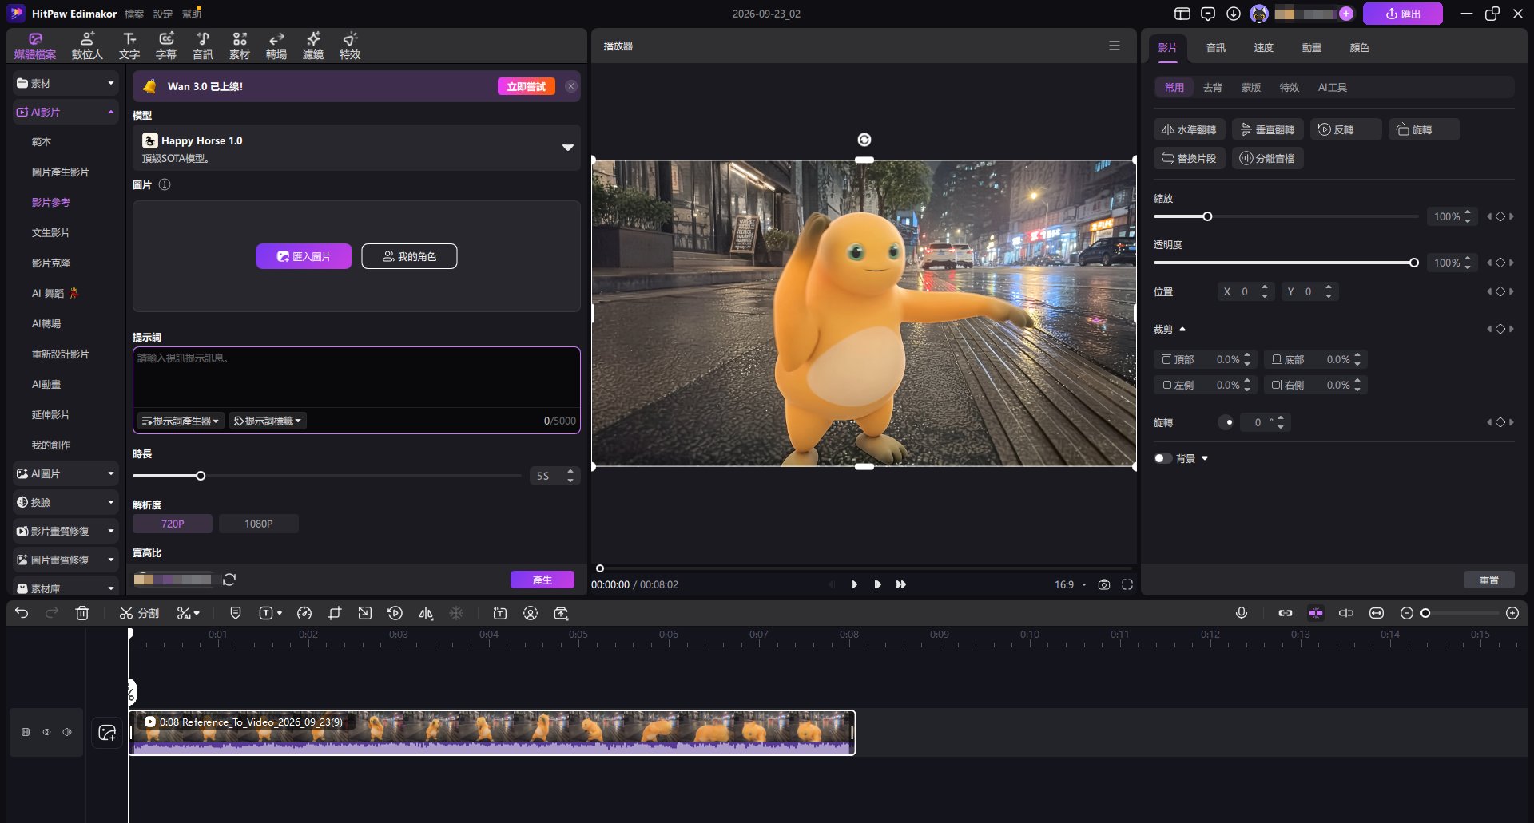Viewport: 1534px width, 823px height.
Task: Expand the AI圖片 section
Action: pos(66,473)
